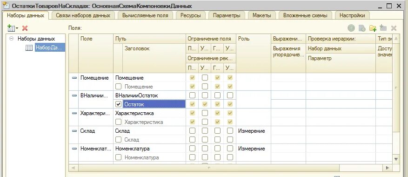The image size is (408, 177).
Task: Select Измерение role in Номенклатура row
Action: 254,149
